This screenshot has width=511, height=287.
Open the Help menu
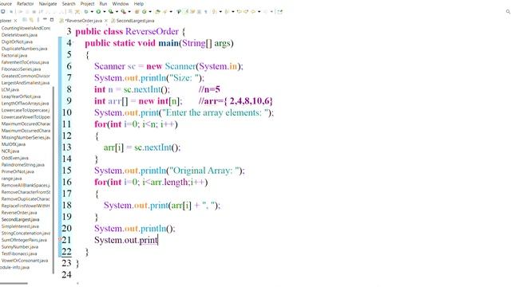[138, 3]
